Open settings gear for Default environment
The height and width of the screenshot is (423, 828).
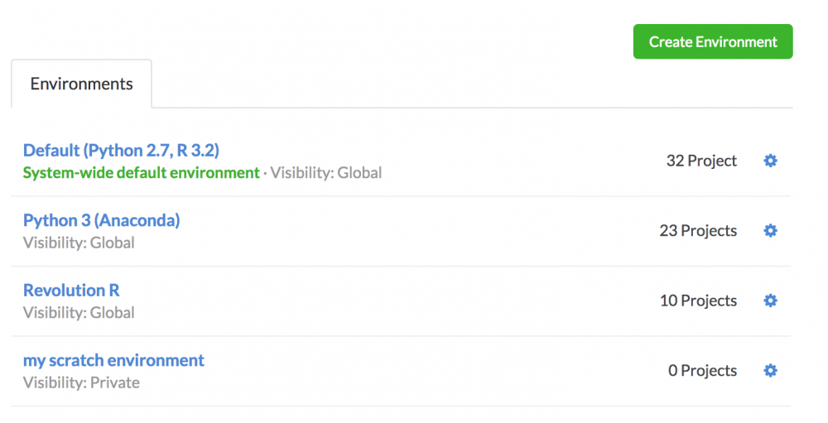770,161
